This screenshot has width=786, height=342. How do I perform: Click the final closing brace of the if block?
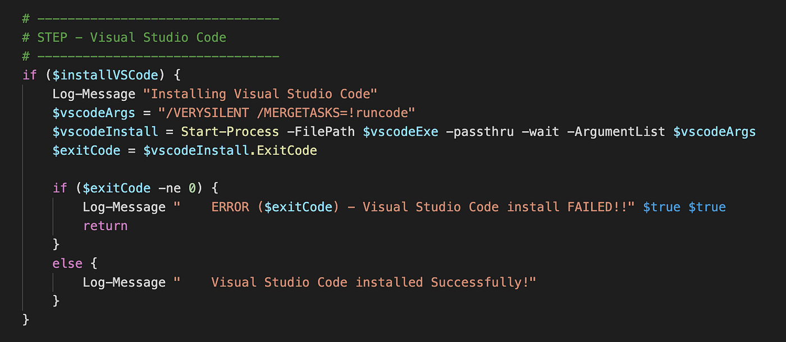click(x=26, y=320)
